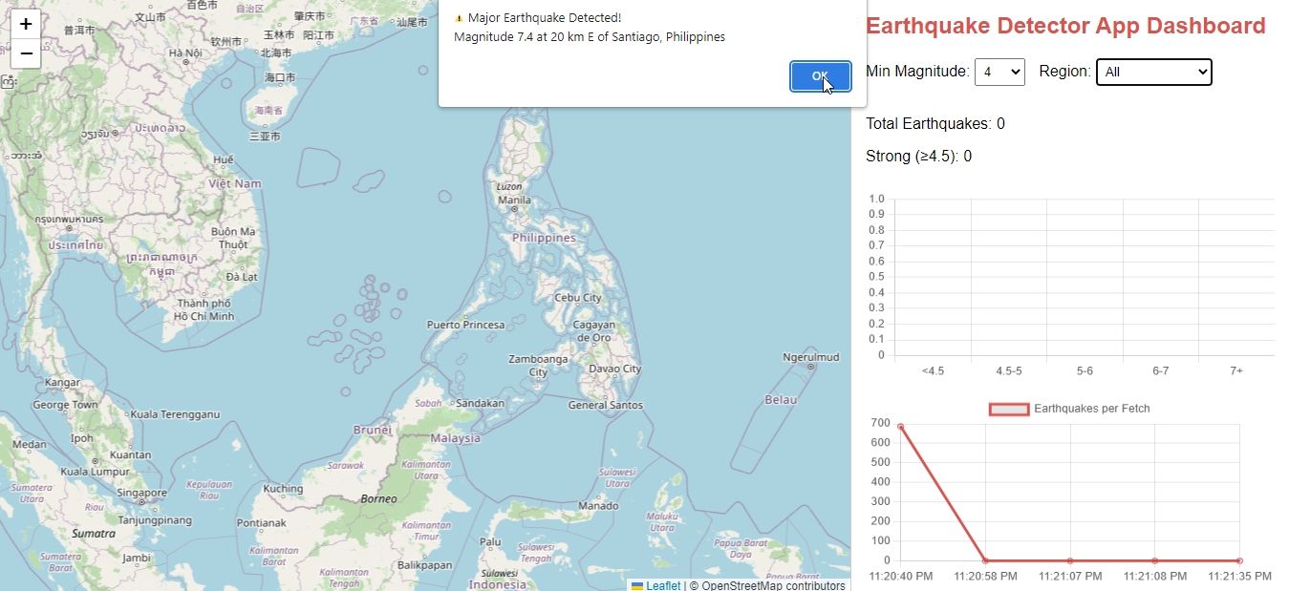Zoom in the map with the plus button

(26, 24)
